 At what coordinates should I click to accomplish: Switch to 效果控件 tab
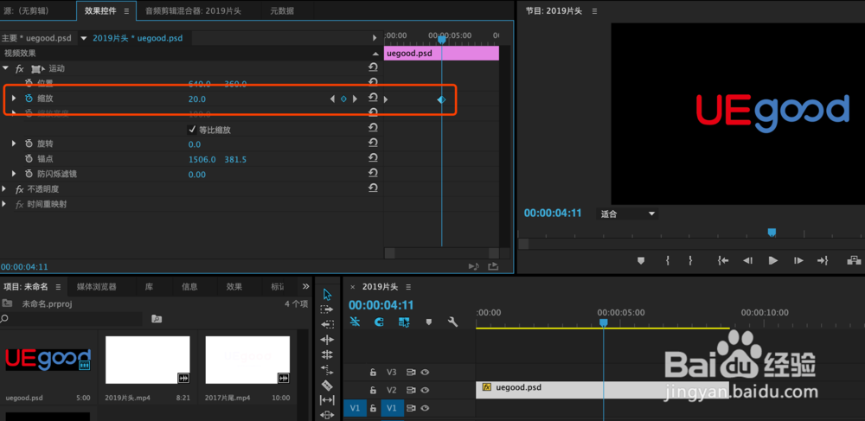click(x=100, y=11)
